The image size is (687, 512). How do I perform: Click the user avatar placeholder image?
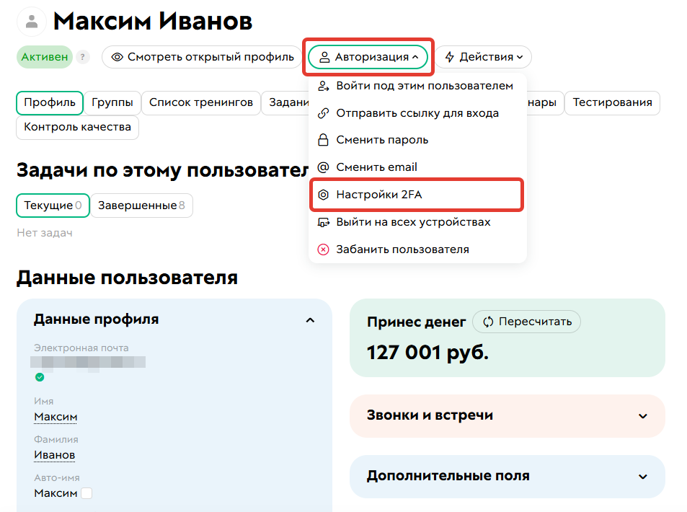31,21
